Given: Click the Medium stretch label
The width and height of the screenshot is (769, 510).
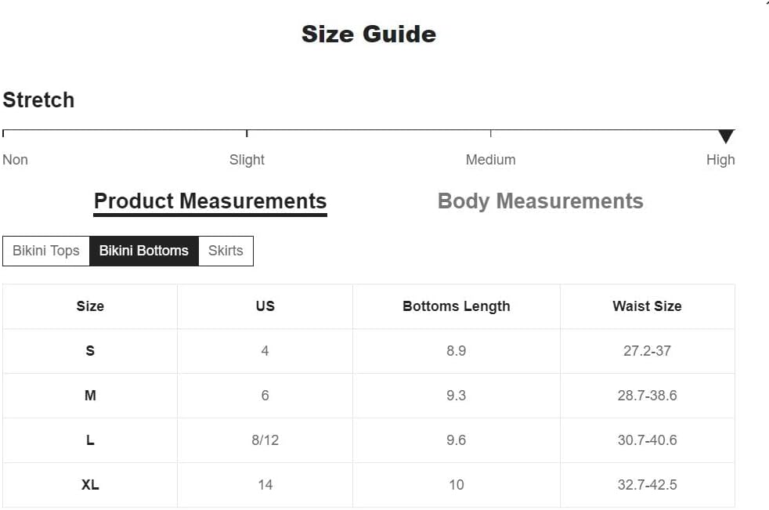Looking at the screenshot, I should [490, 160].
